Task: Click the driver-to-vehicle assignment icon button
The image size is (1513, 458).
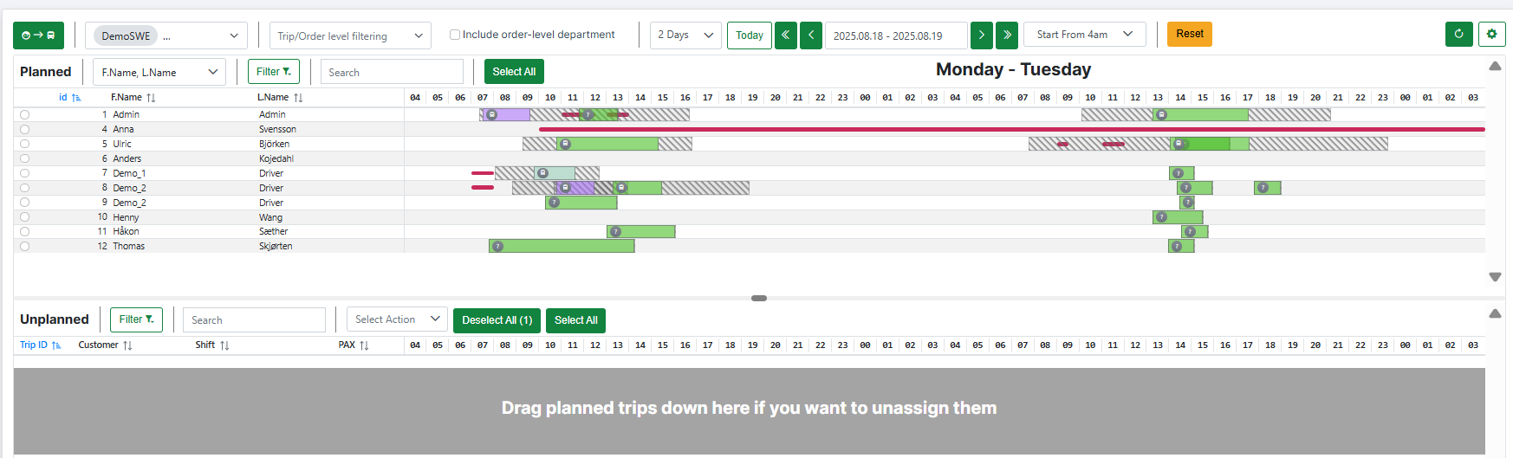Action: tap(38, 35)
